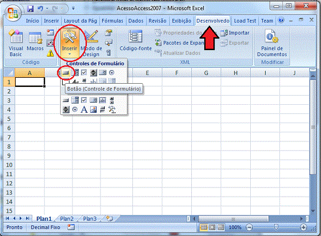The height and width of the screenshot is (236, 321).
Task: Click the macro security warning icon
Action: [50, 53]
